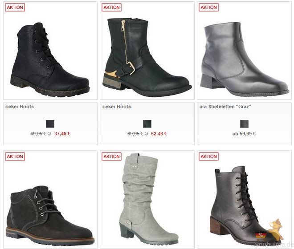The height and width of the screenshot is (249, 294).
Task: Select grey swatch for ara Stiefeletten Graz
Action: (244, 124)
